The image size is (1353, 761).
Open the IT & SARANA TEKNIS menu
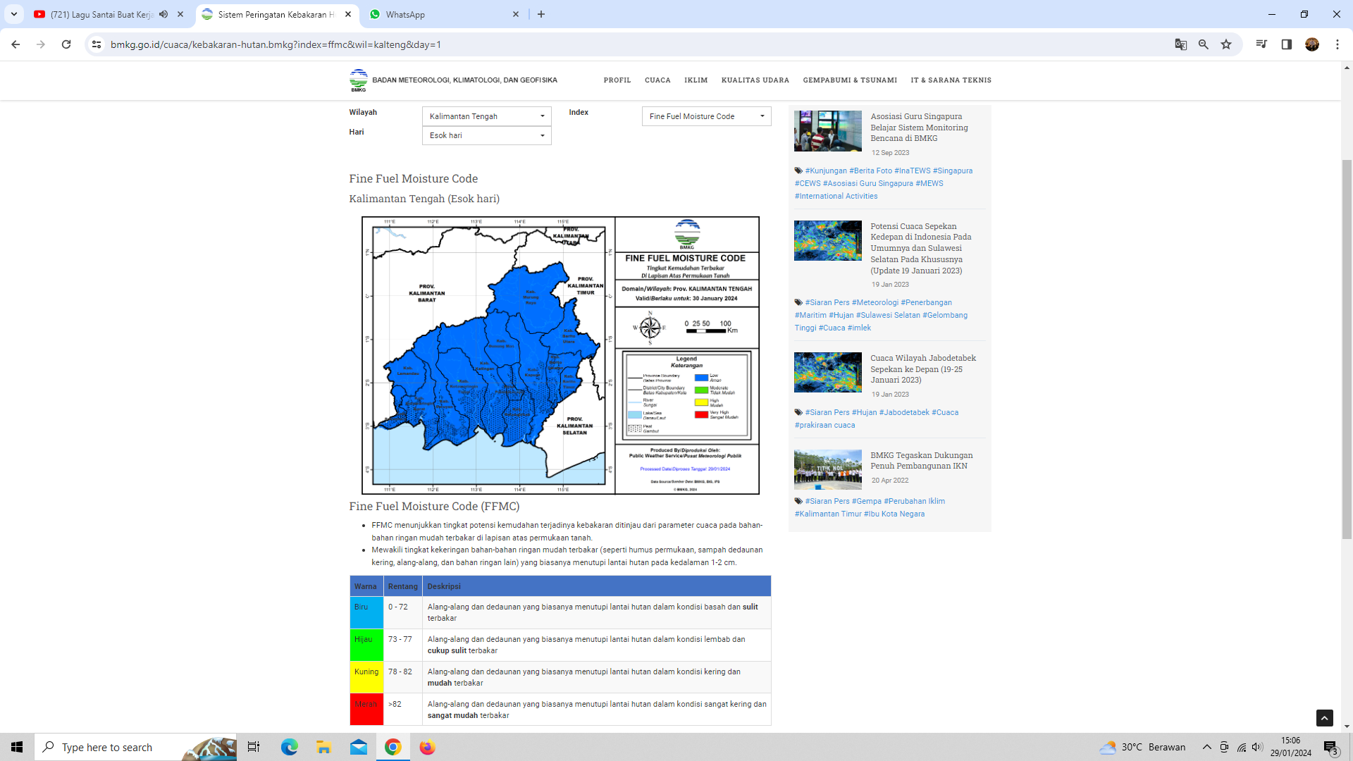(x=951, y=80)
